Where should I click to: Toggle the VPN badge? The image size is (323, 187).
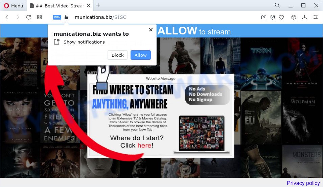pyautogui.click(x=57, y=17)
